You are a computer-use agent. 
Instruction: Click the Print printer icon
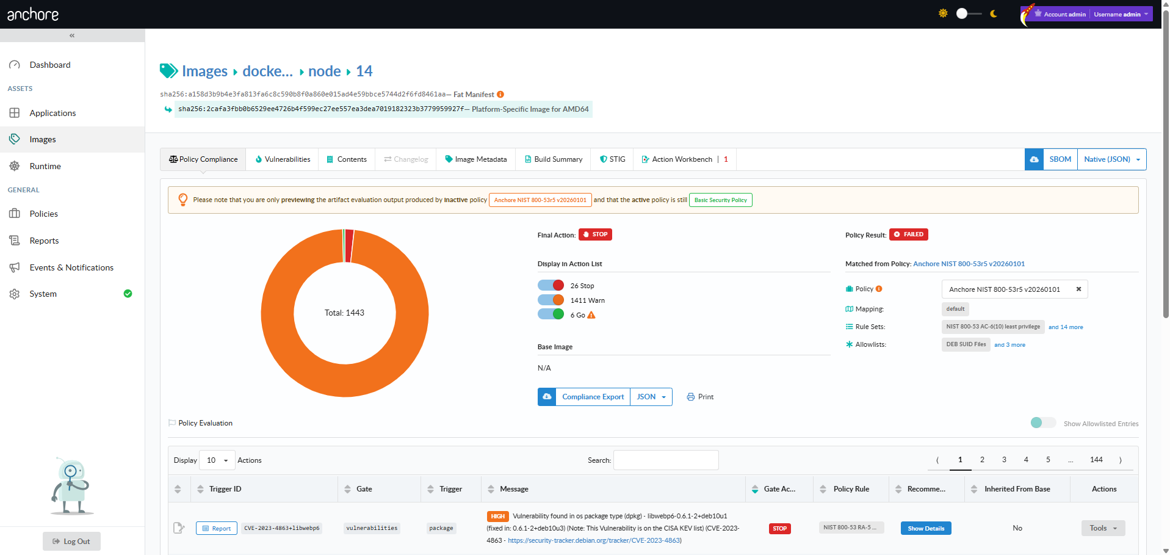click(691, 397)
